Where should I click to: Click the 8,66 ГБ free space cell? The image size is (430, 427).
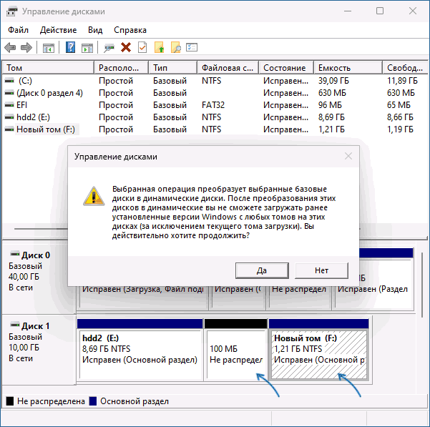(x=400, y=117)
